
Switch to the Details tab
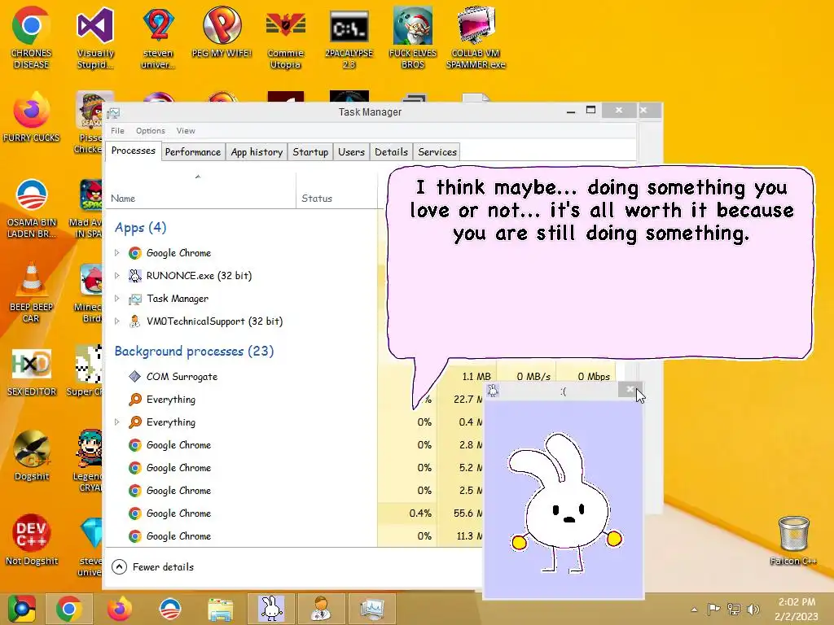point(391,152)
